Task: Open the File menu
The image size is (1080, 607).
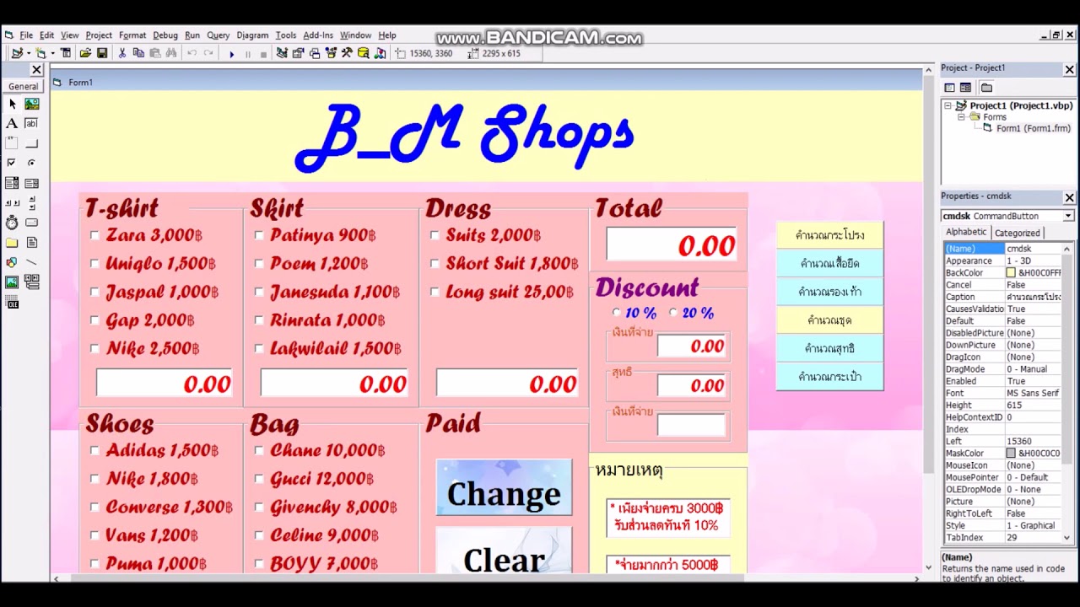Action: 26,35
